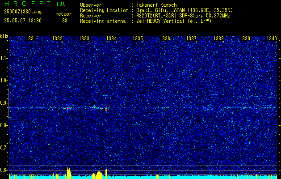Click the 1339 time marker
Image resolution: width=281 pixels, height=179 pixels.
(245, 38)
